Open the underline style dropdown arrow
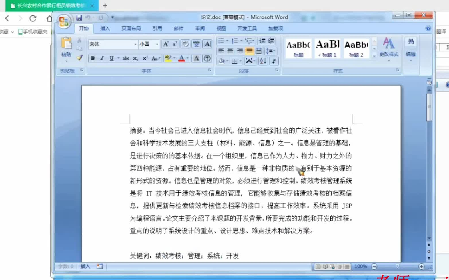Screen dimensions: 449x280 click(x=118, y=58)
